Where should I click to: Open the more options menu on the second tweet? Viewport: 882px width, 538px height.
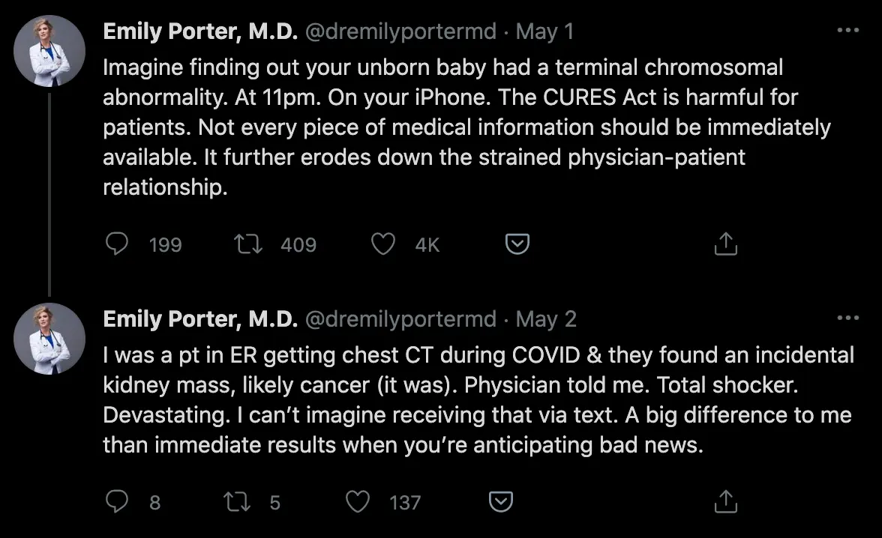847,317
